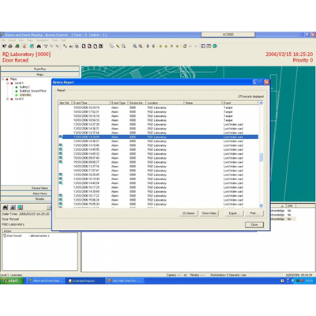Collapse the Level 1 tree node

coord(8,83)
